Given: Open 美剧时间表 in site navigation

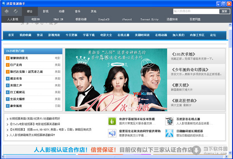Looking at the screenshot, I should click(x=142, y=35).
